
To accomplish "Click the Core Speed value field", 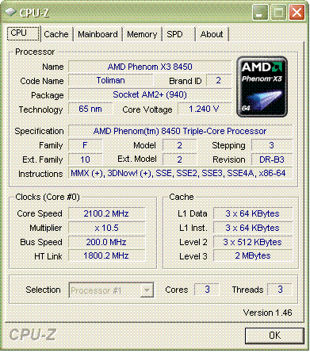I will tap(106, 213).
